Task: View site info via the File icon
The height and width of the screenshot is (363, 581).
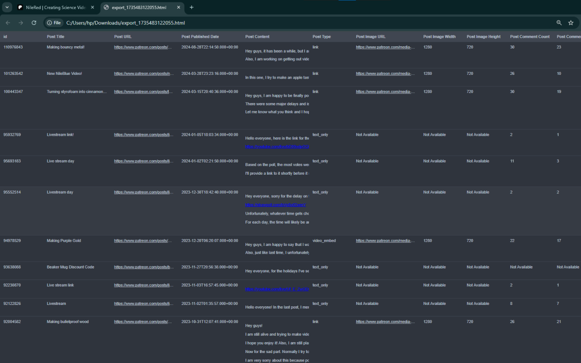Action: tap(54, 23)
